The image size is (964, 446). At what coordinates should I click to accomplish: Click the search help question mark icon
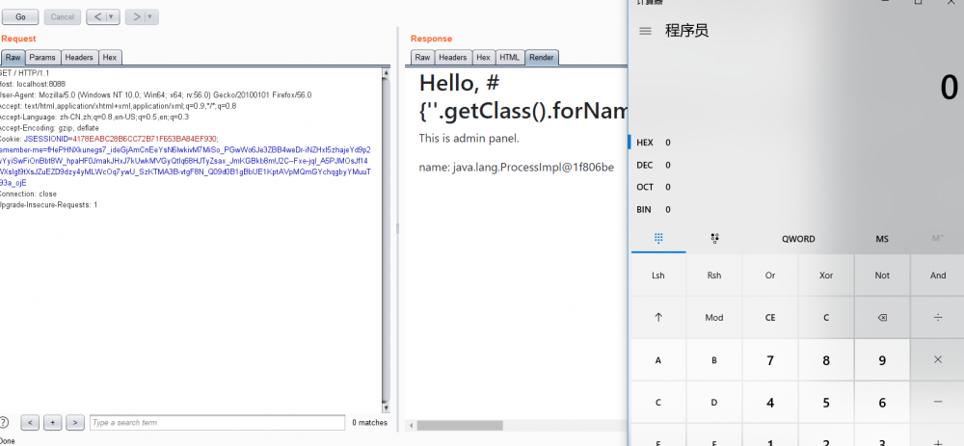4,422
